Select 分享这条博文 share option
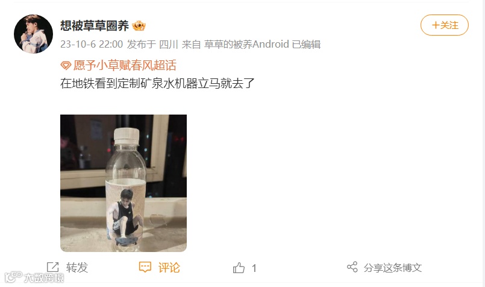Image resolution: width=485 pixels, height=287 pixels. [x=392, y=268]
